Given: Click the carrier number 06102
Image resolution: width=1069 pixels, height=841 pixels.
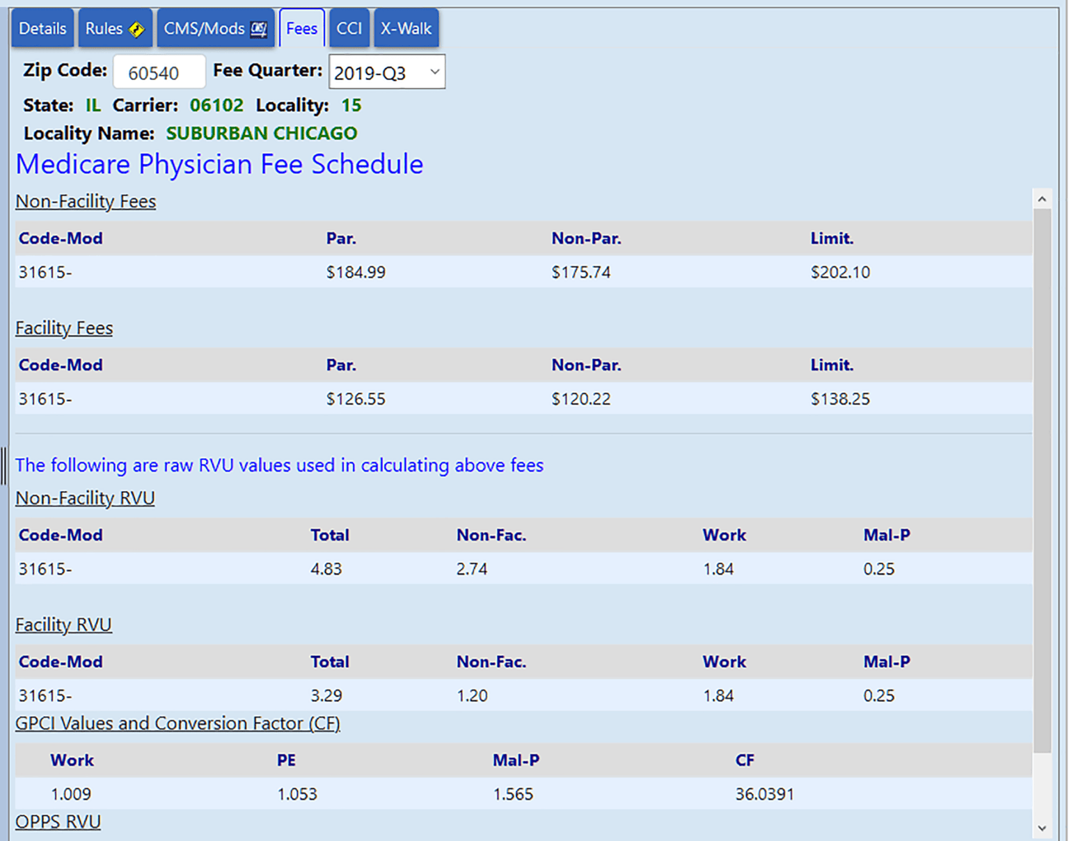Looking at the screenshot, I should click(216, 105).
